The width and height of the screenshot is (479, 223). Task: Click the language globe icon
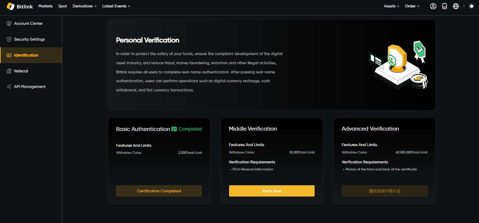click(456, 6)
